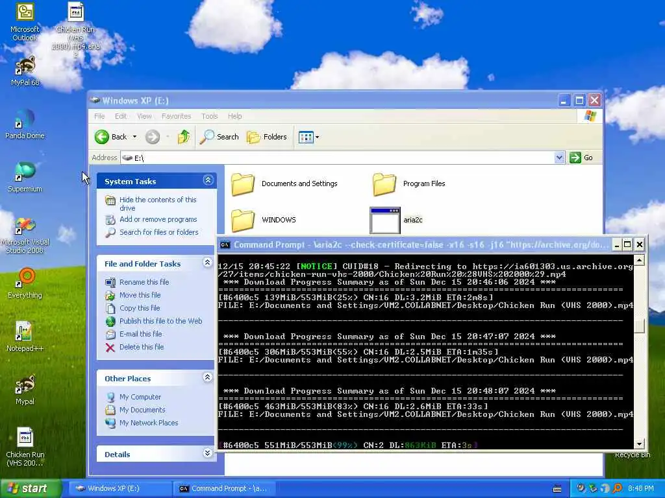Open the View menu in Explorer
Image resolution: width=665 pixels, height=498 pixels.
[144, 116]
